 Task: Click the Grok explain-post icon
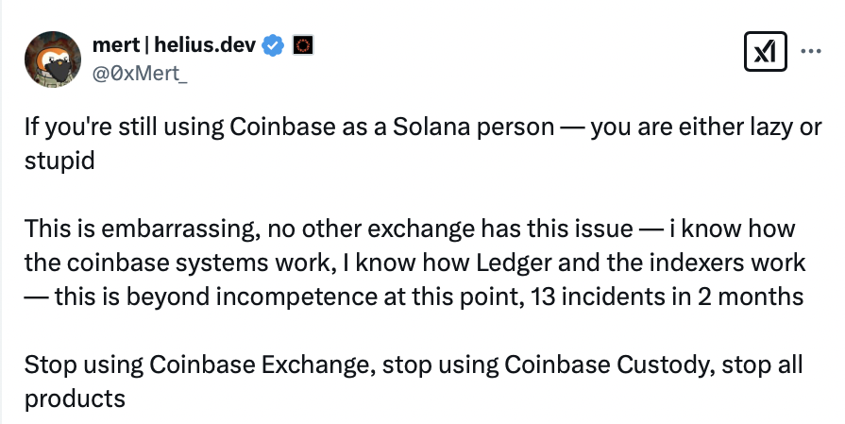coord(766,53)
